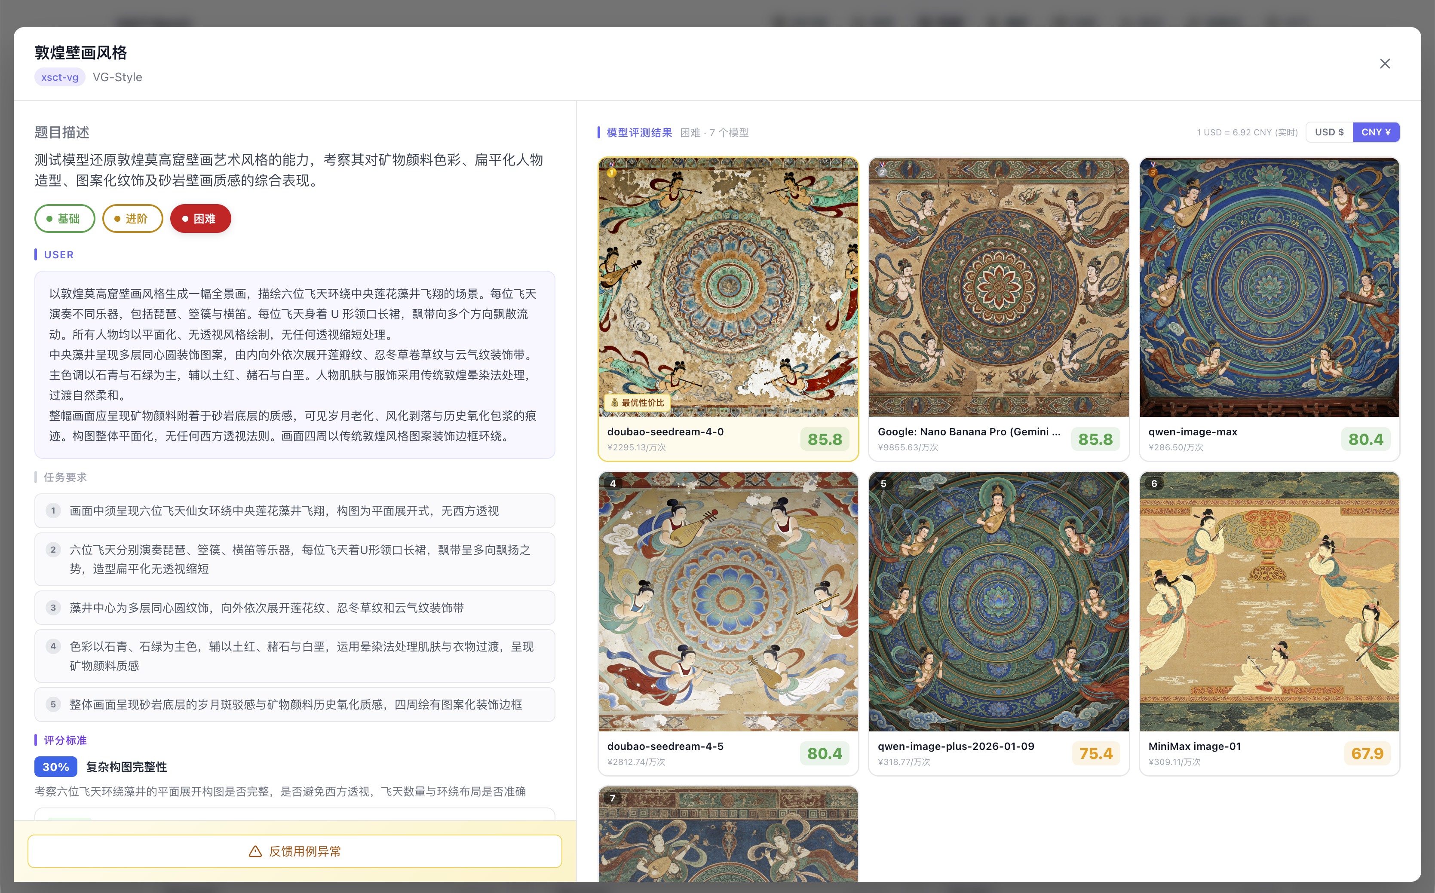Select the 进阶 difficulty pill

pos(132,219)
